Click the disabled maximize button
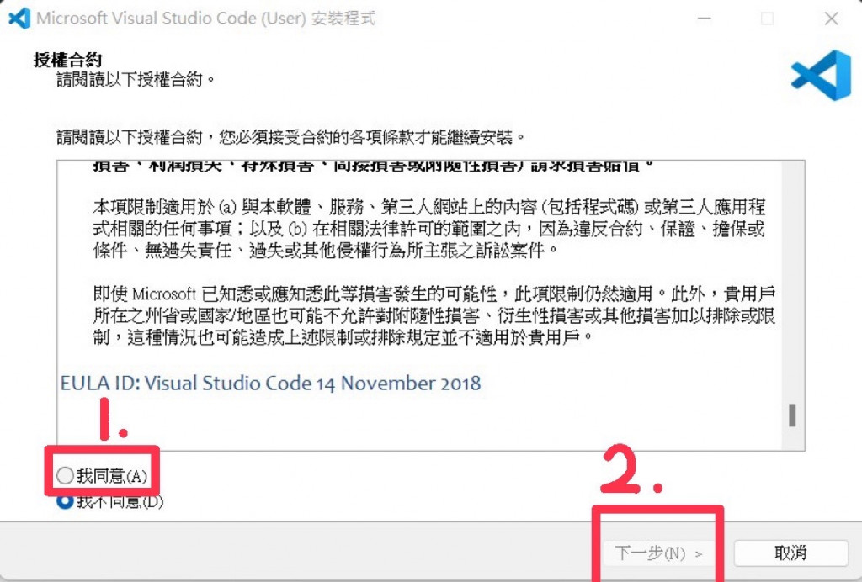The height and width of the screenshot is (582, 862). coord(768,19)
